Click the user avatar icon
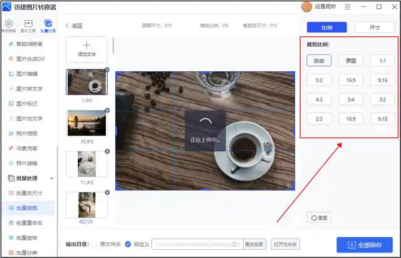This screenshot has width=401, height=258. (306, 7)
